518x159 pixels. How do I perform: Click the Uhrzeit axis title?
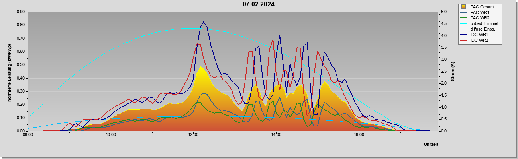(431, 145)
